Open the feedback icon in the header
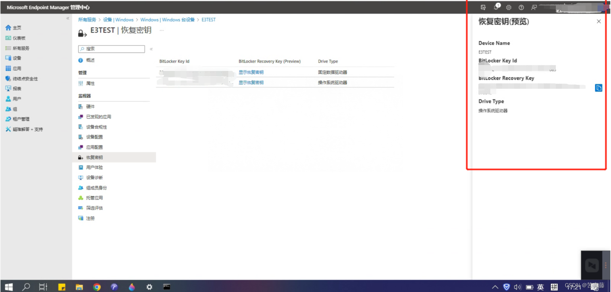 tap(534, 7)
